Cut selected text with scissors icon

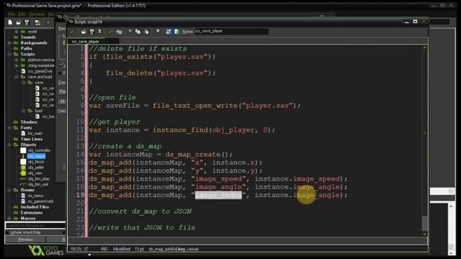click(130, 32)
